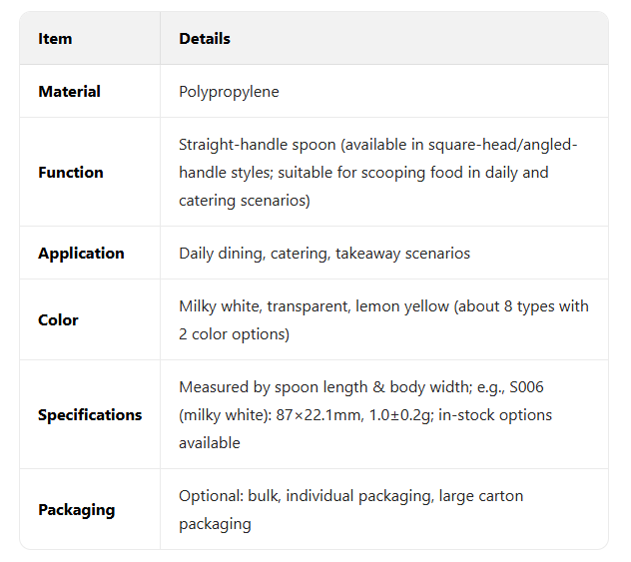Click the "Daily dining, catering, takeaway scenarios" text

click(323, 254)
